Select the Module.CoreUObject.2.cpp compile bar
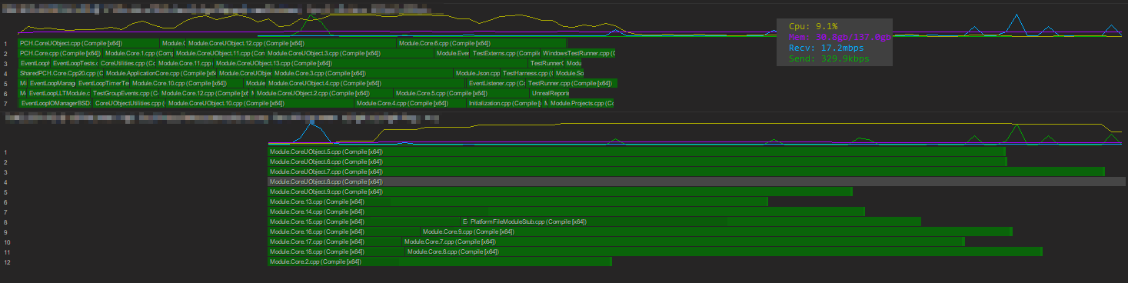 (x=324, y=93)
